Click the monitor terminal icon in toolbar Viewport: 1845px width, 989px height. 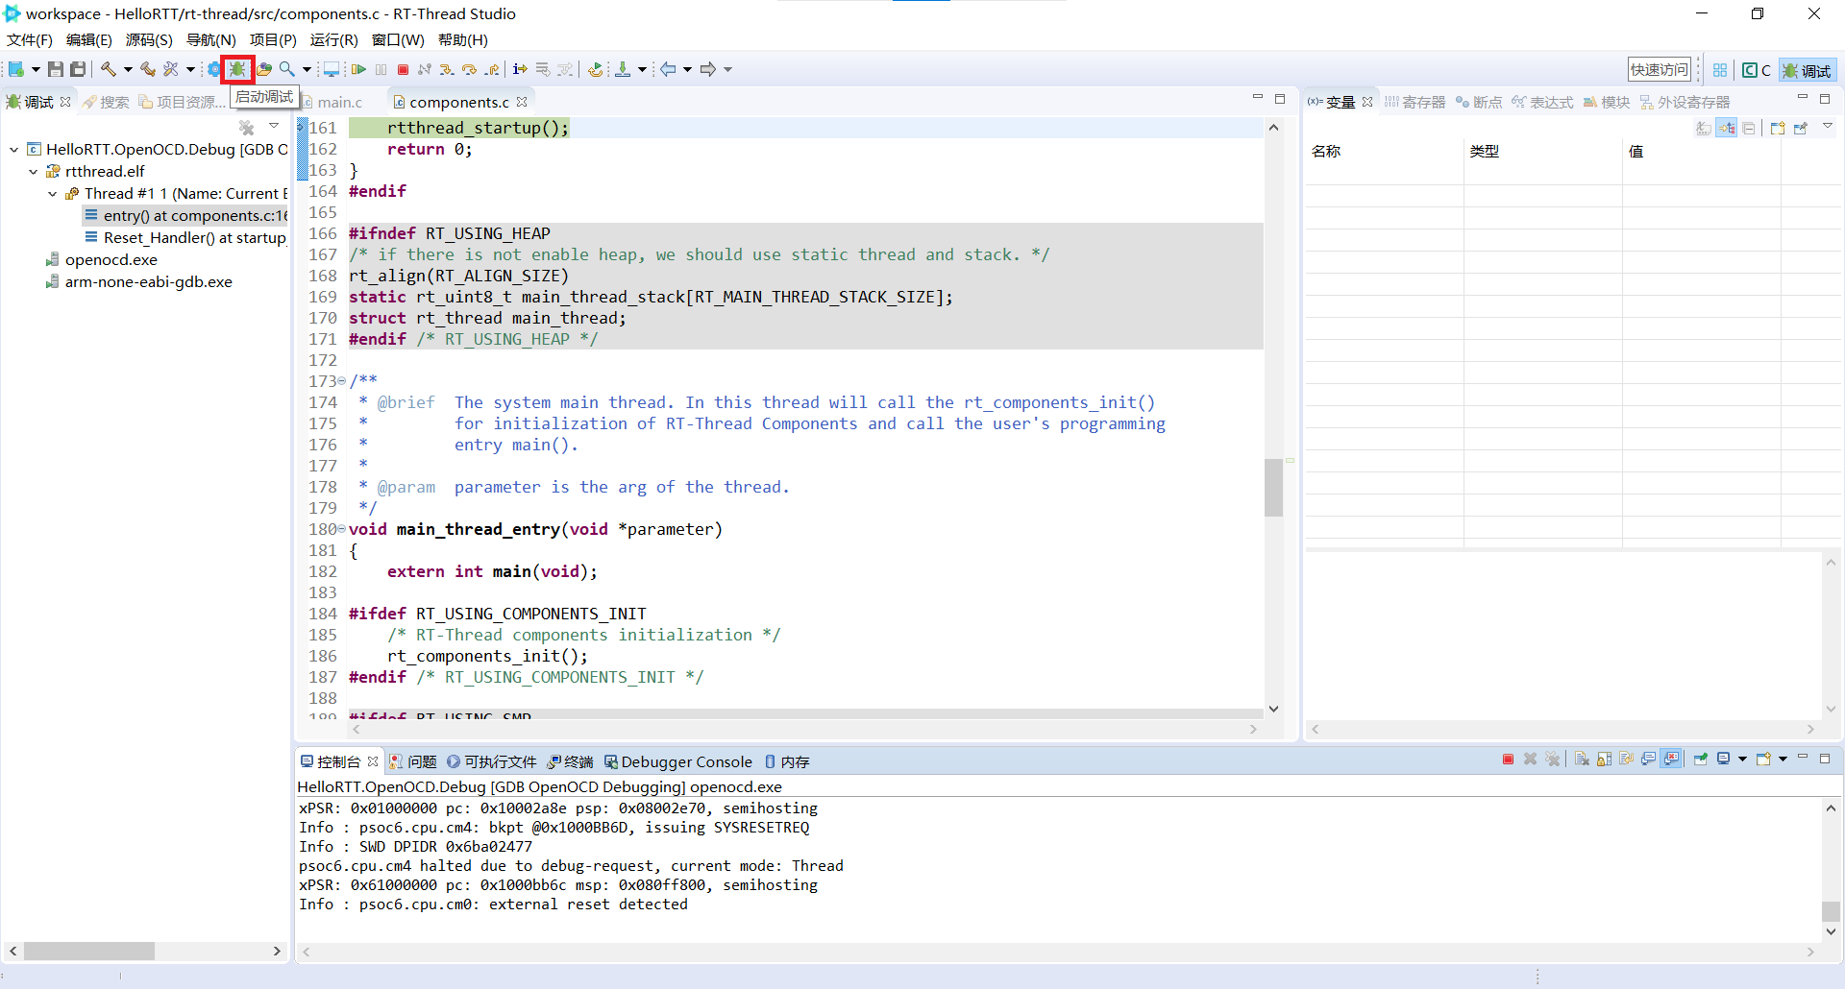pyautogui.click(x=331, y=69)
